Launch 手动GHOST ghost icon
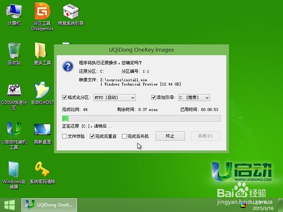 point(42,93)
